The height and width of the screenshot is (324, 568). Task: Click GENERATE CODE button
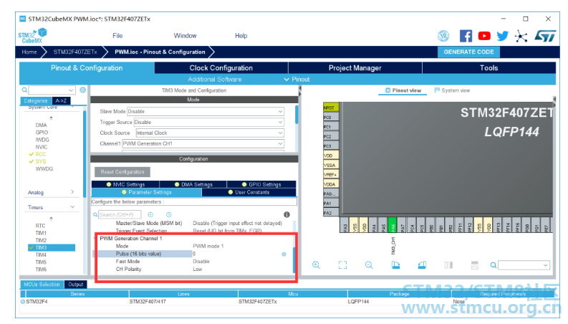click(x=468, y=52)
